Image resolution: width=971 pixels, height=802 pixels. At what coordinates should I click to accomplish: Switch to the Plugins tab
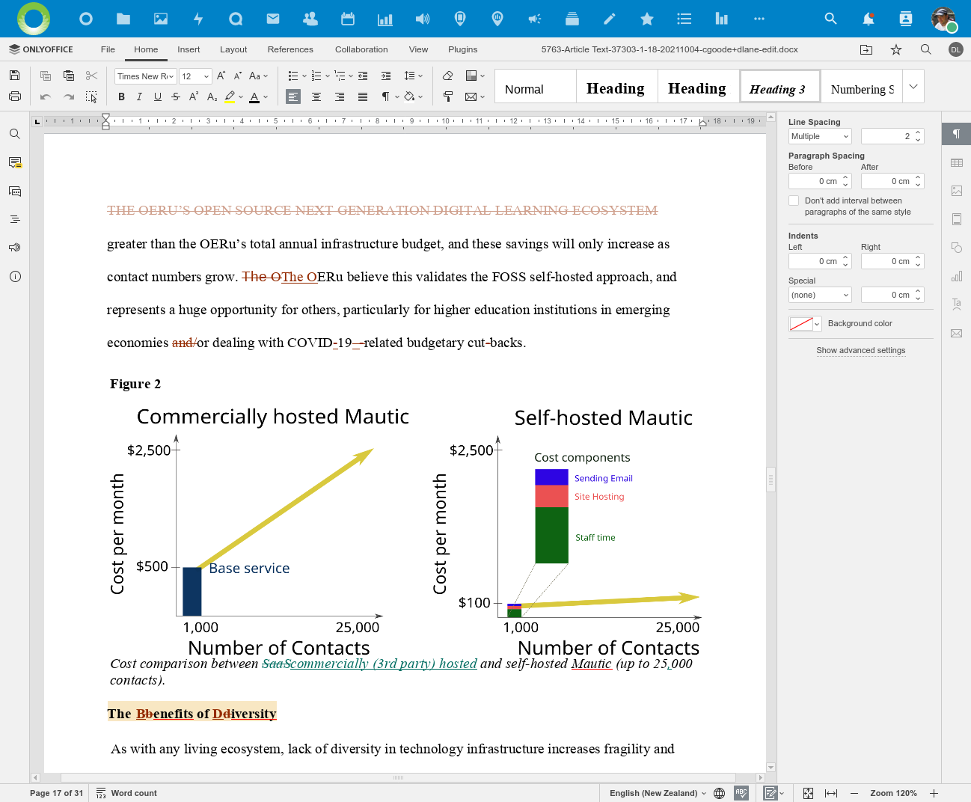pyautogui.click(x=463, y=49)
